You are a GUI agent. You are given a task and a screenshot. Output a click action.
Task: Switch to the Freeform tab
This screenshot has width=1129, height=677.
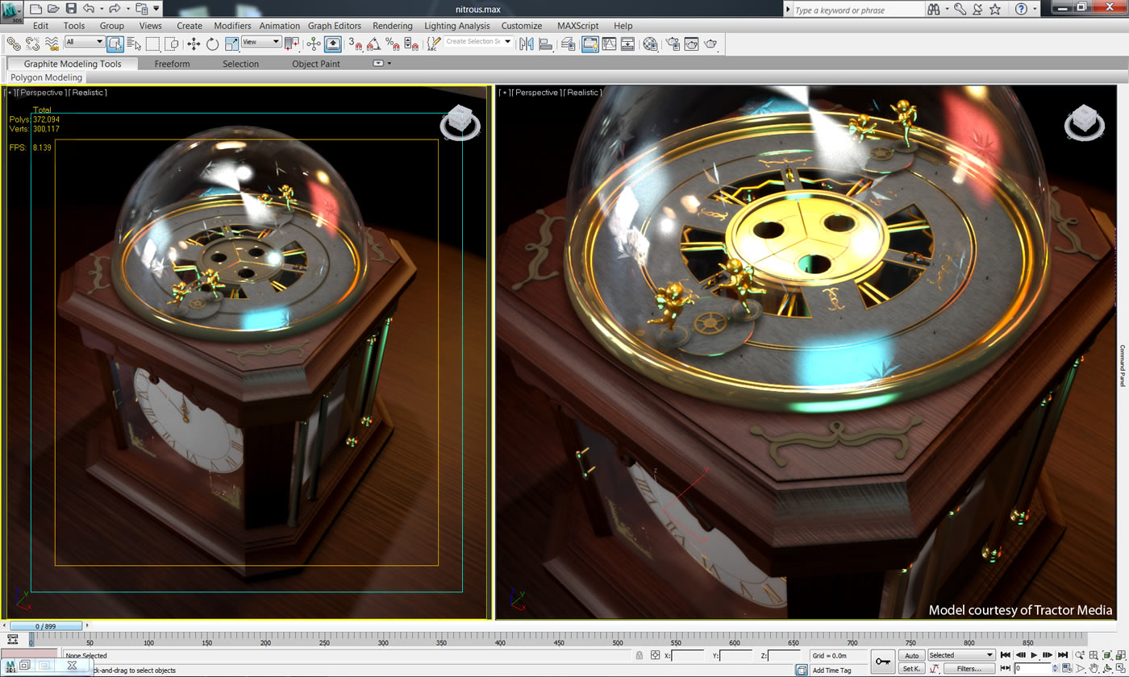click(x=172, y=64)
